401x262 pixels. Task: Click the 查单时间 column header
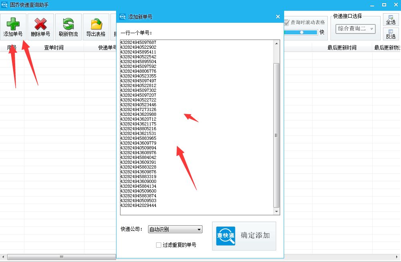coord(54,48)
